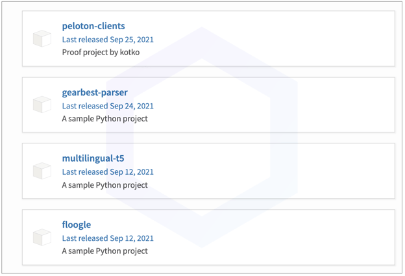Click multilingual-t5's 'Last released Sep 12, 2021' date
Image resolution: width=405 pixels, height=276 pixels.
[x=108, y=172]
